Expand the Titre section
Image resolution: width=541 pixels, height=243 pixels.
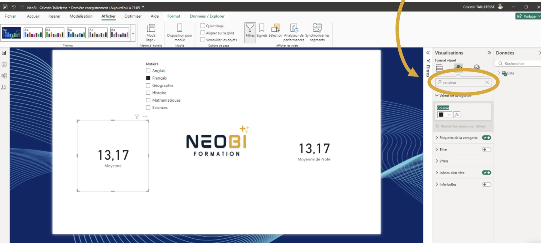click(x=437, y=149)
